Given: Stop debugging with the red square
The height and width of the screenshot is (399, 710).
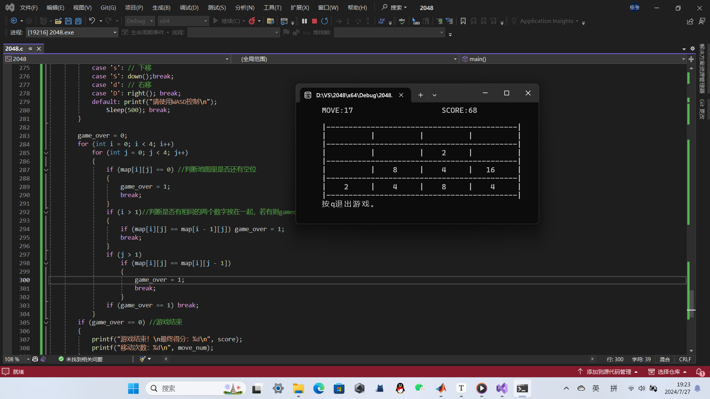Looking at the screenshot, I should click(314, 21).
